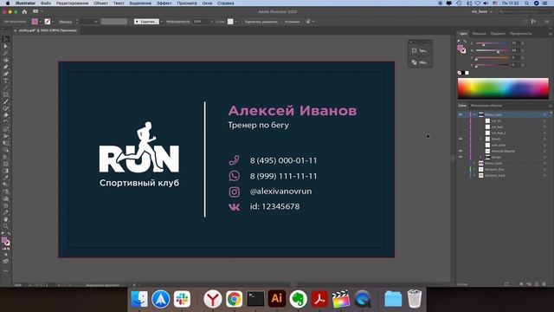Open the Объект menu
Screen dimensions: 554x312
(100, 3)
